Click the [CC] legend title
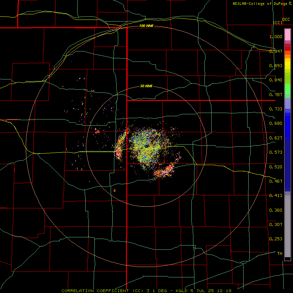Screen dimensions: 293x293 pos(278,22)
